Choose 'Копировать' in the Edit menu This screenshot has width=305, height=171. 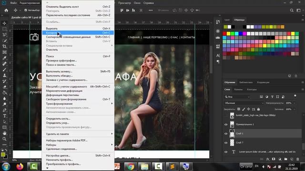pyautogui.click(x=78, y=33)
